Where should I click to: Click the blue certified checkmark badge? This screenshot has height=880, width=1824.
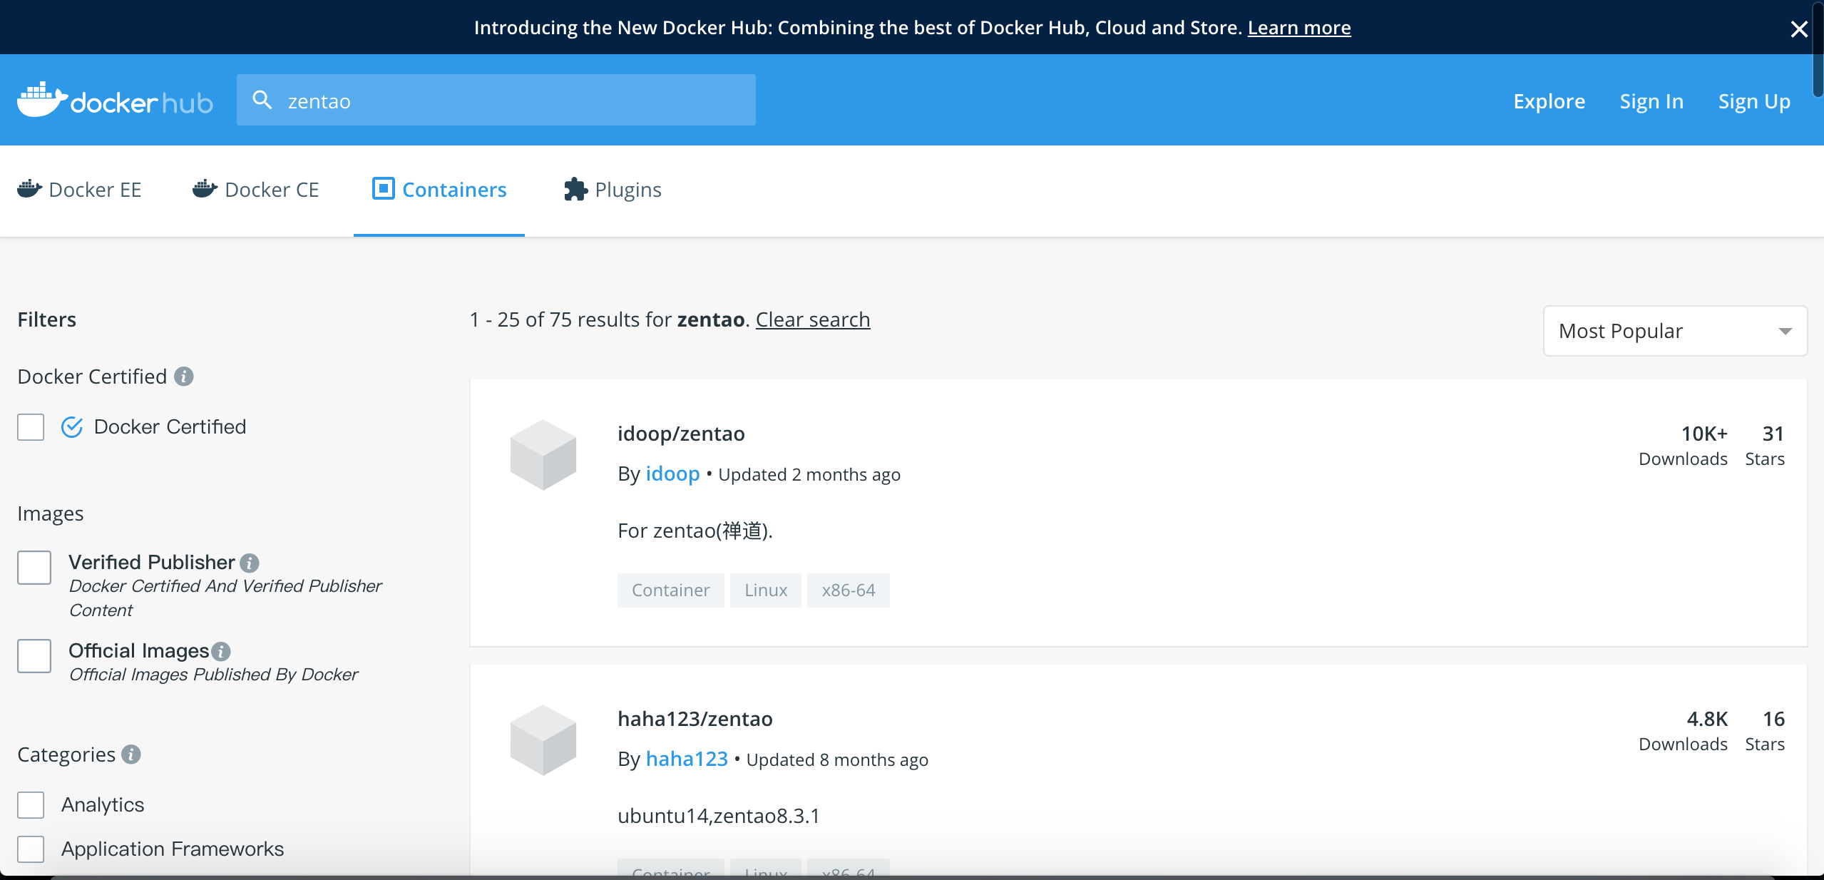[72, 426]
